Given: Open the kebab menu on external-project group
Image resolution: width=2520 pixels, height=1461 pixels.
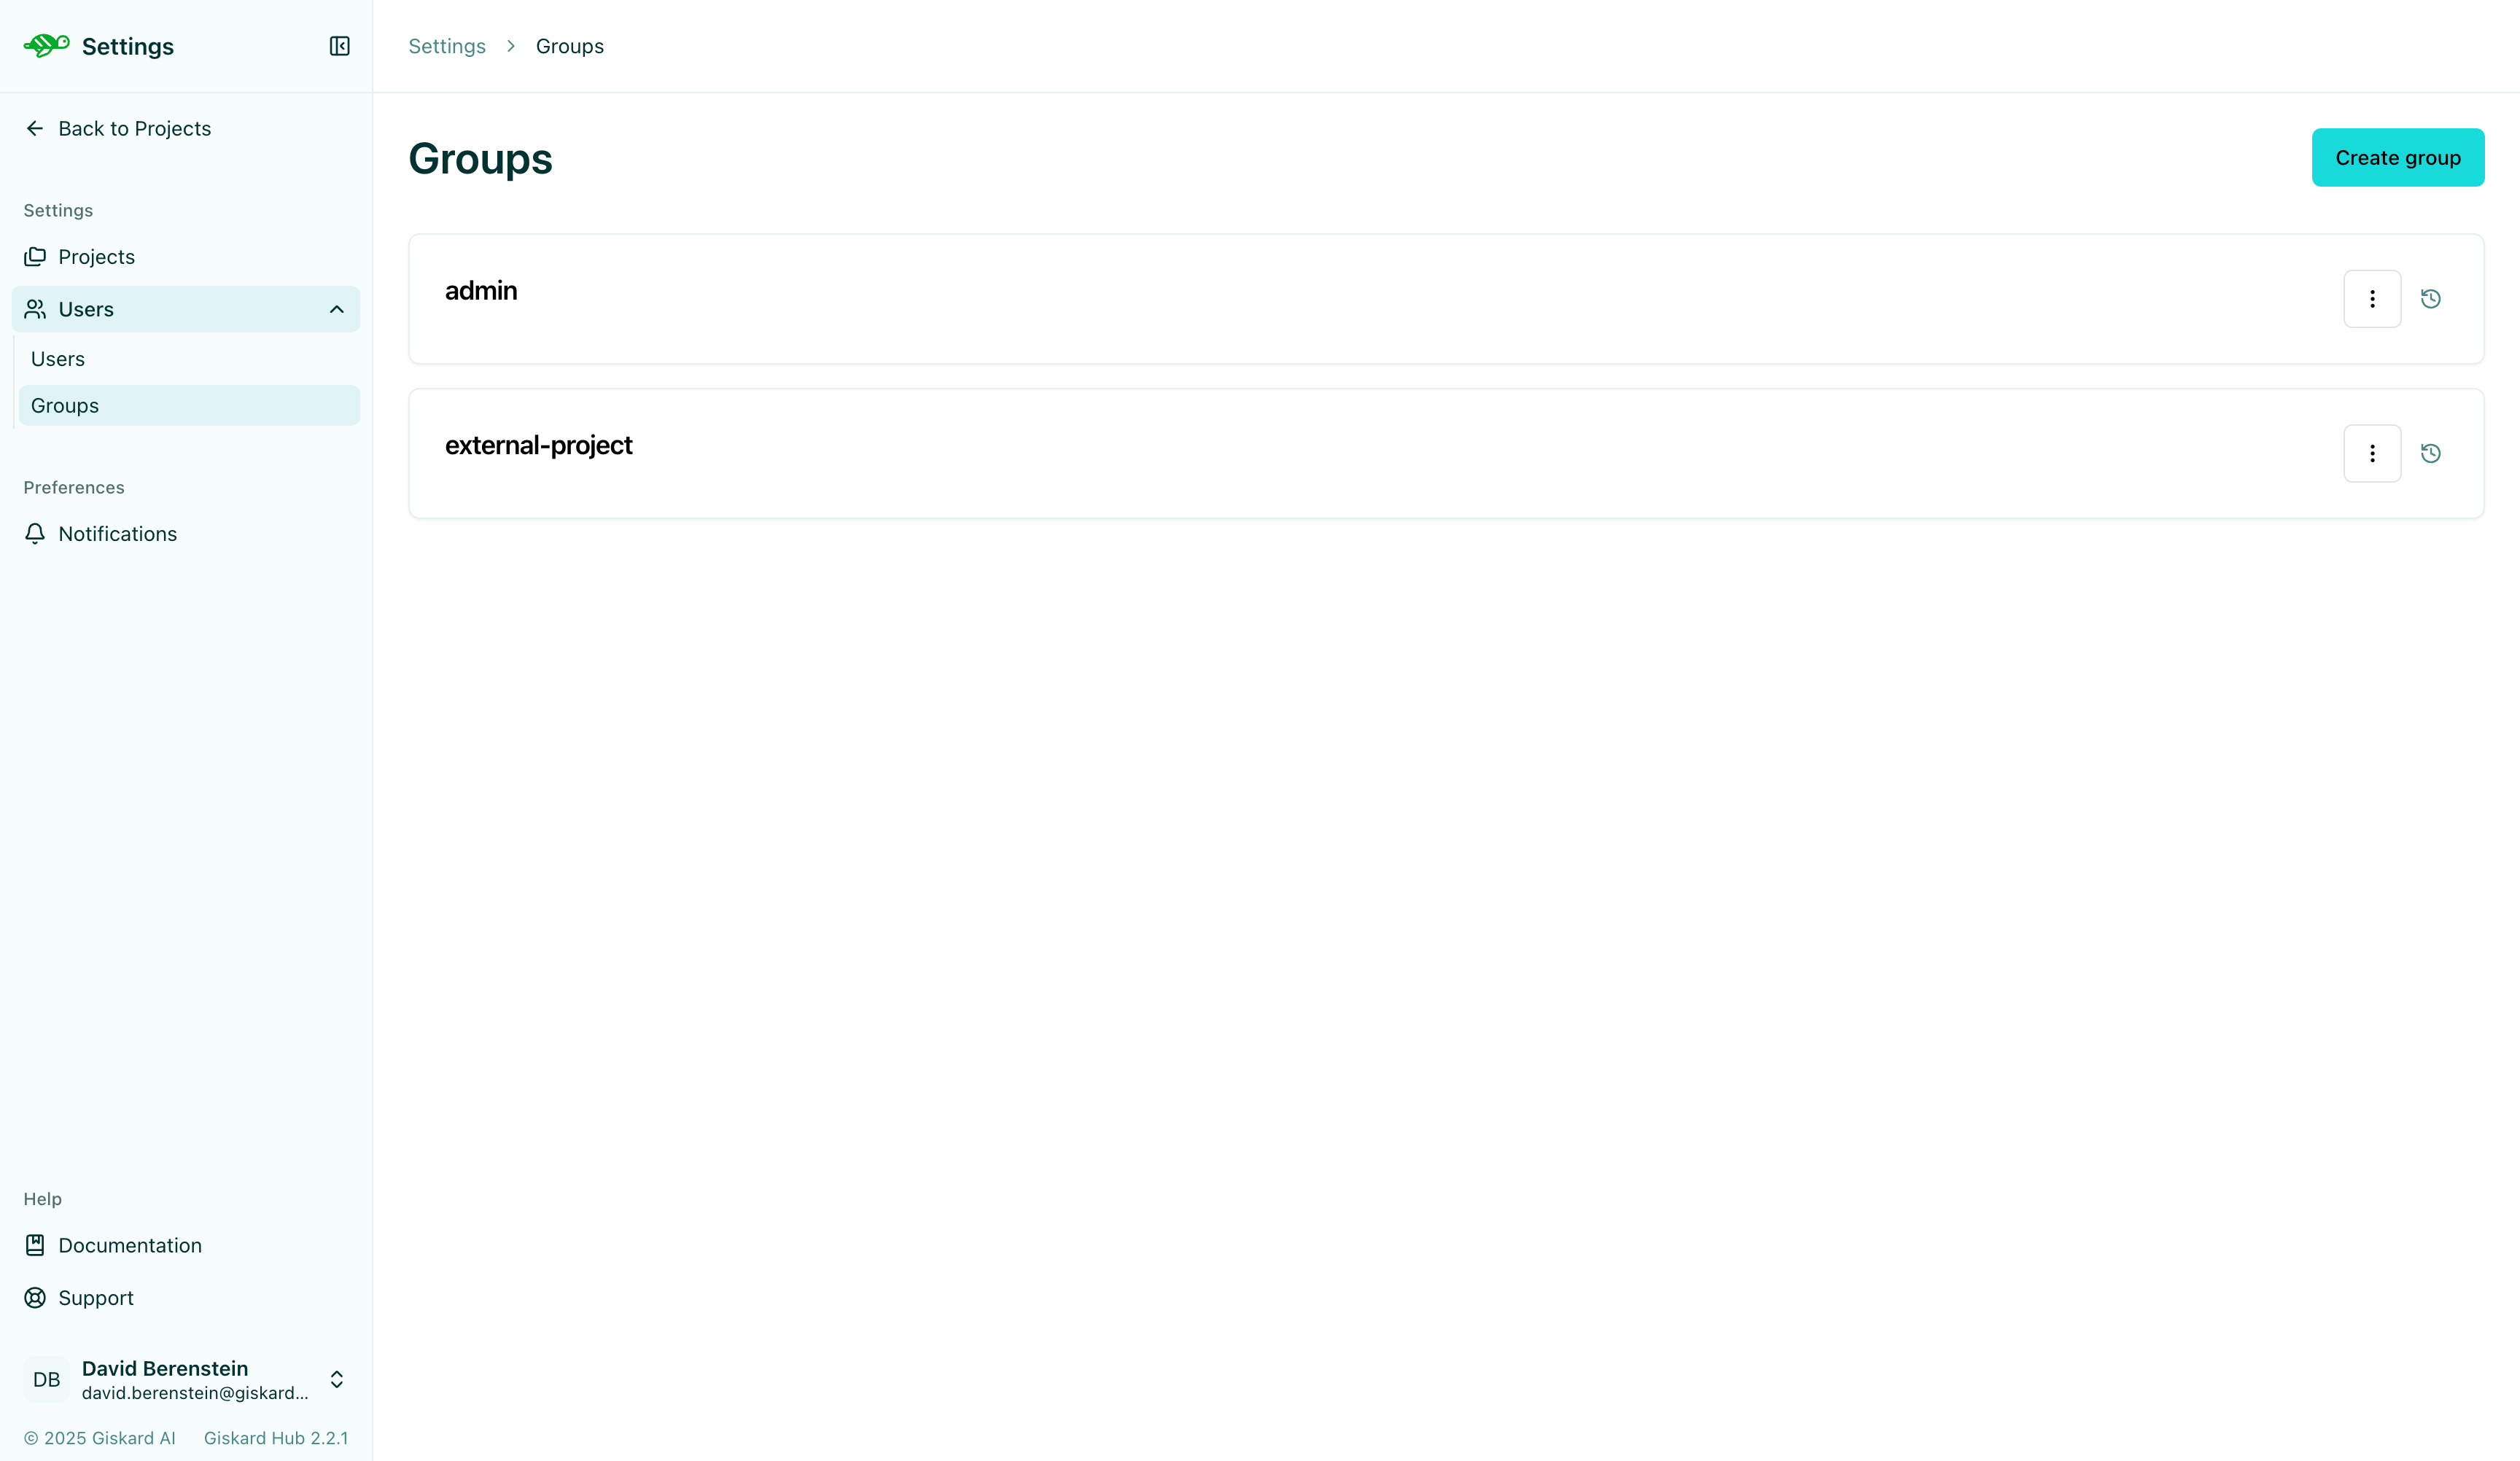Looking at the screenshot, I should pyautogui.click(x=2371, y=453).
